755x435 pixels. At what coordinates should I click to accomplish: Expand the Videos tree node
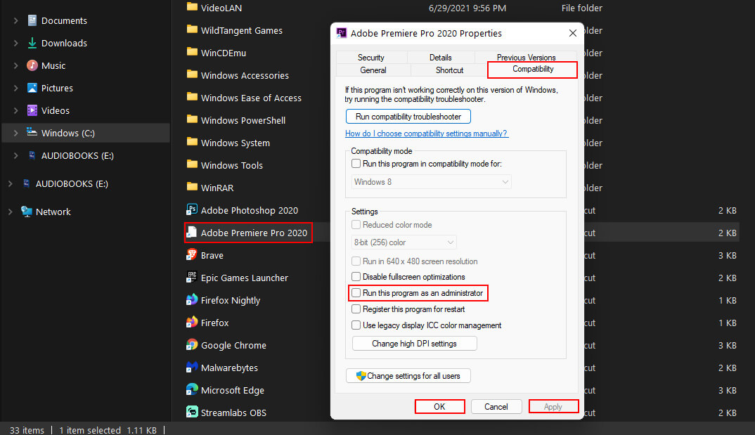(15, 110)
